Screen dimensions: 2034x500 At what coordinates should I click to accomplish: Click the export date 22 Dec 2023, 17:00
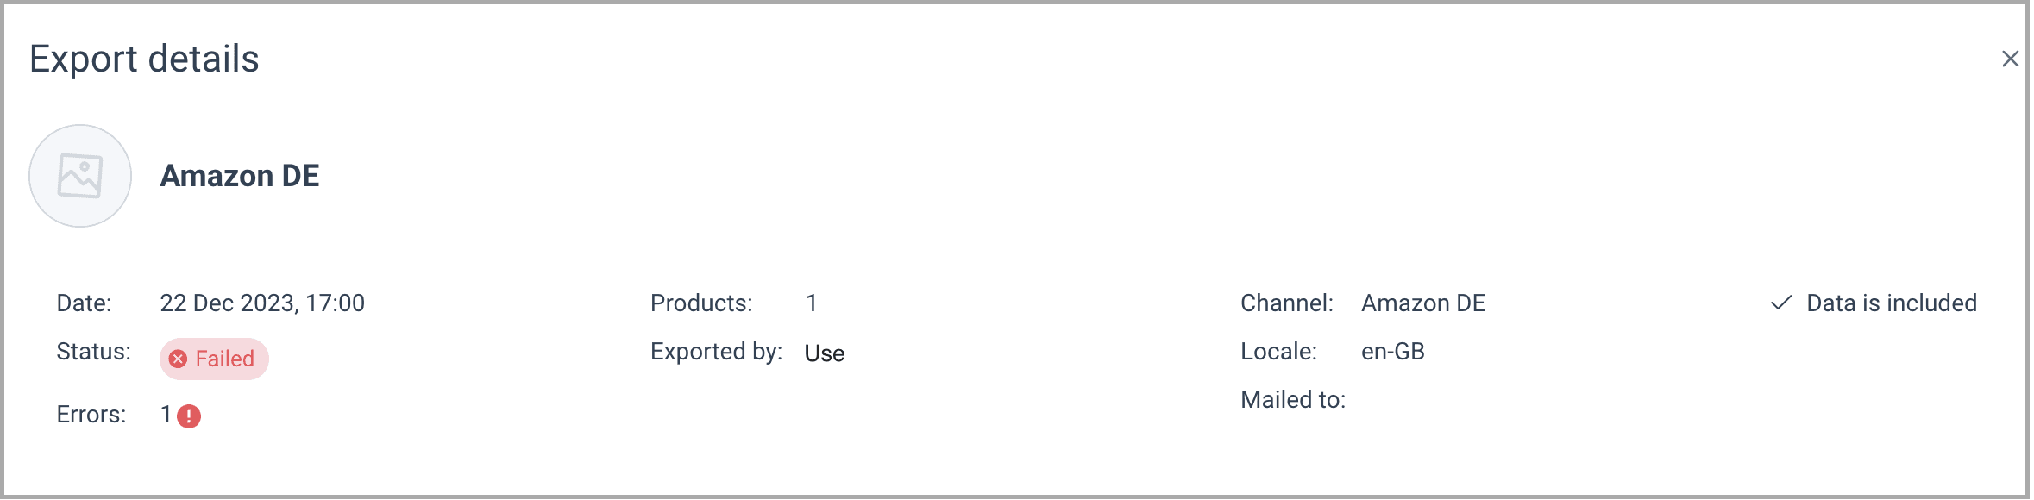click(x=262, y=303)
